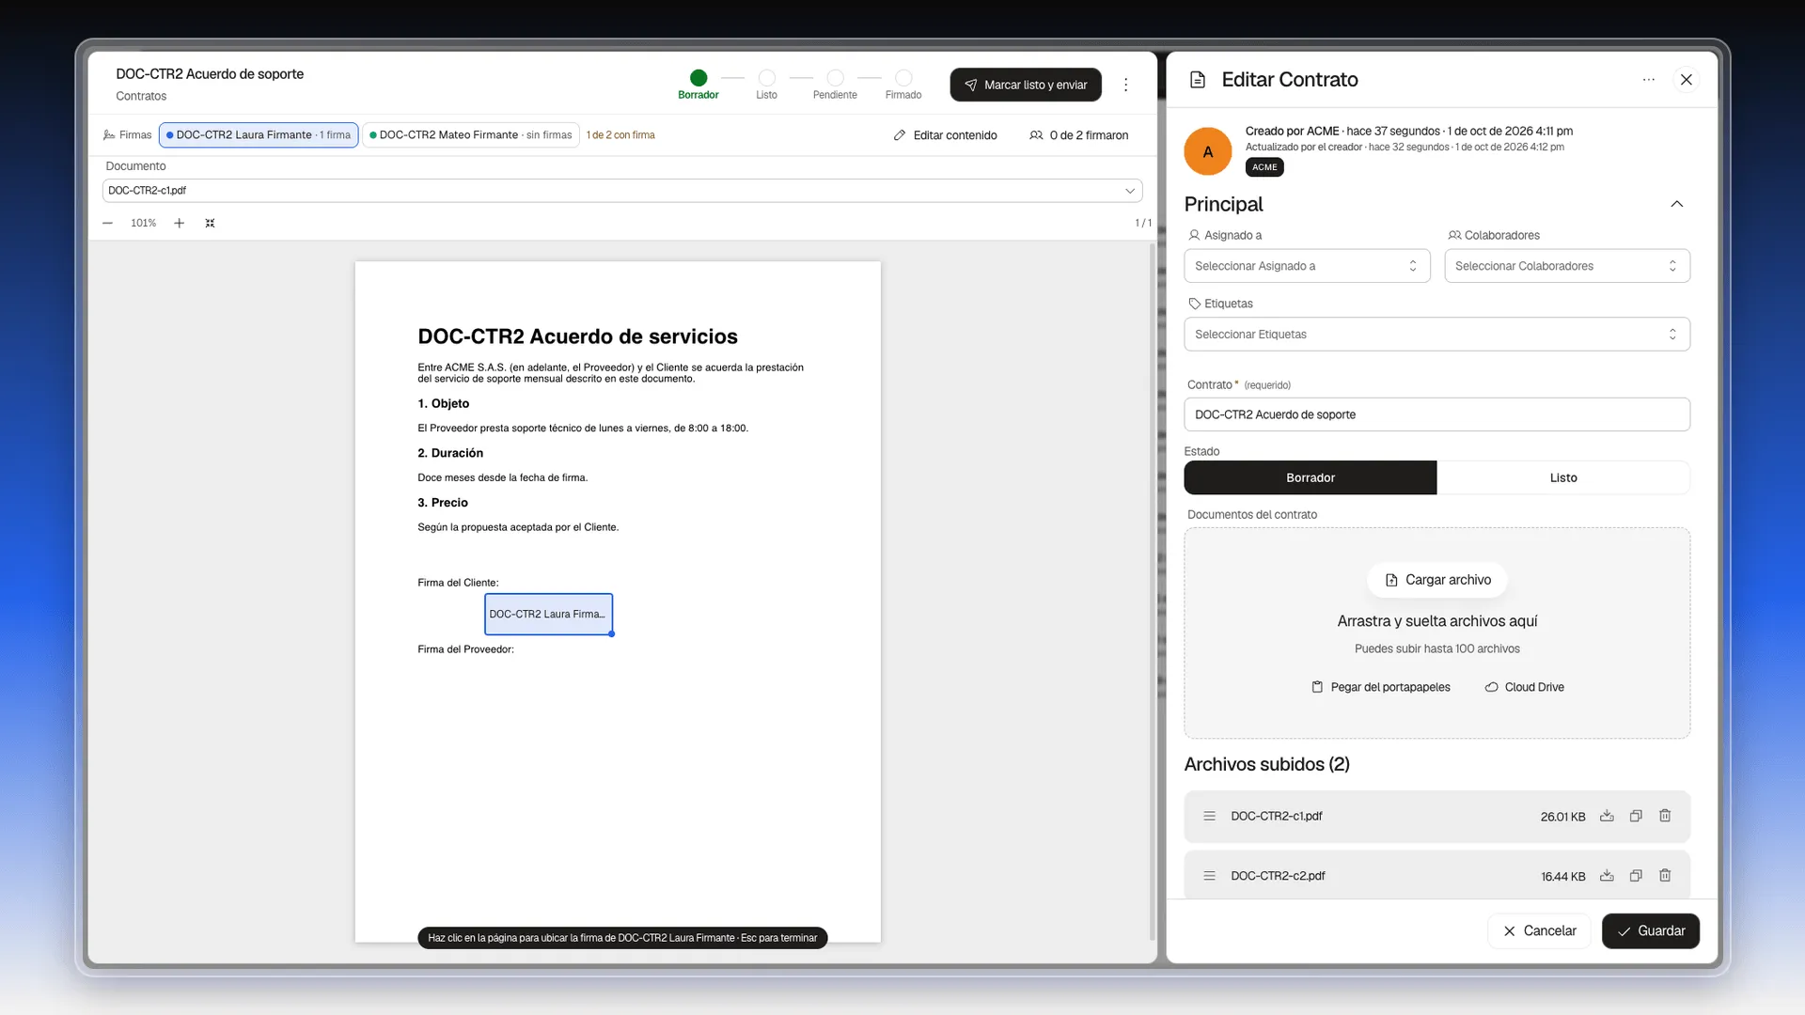Close the Editar Contrato panel
1805x1015 pixels.
click(x=1687, y=80)
